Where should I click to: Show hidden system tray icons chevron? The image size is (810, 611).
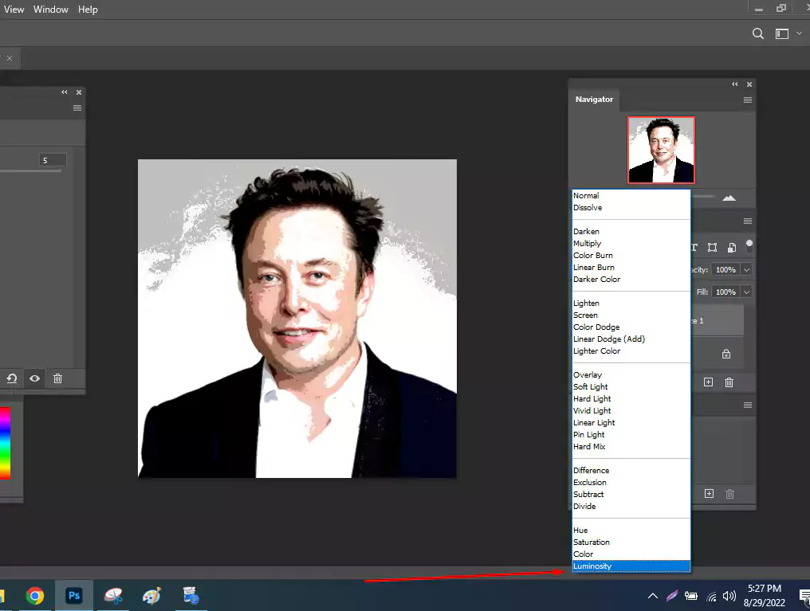click(653, 596)
